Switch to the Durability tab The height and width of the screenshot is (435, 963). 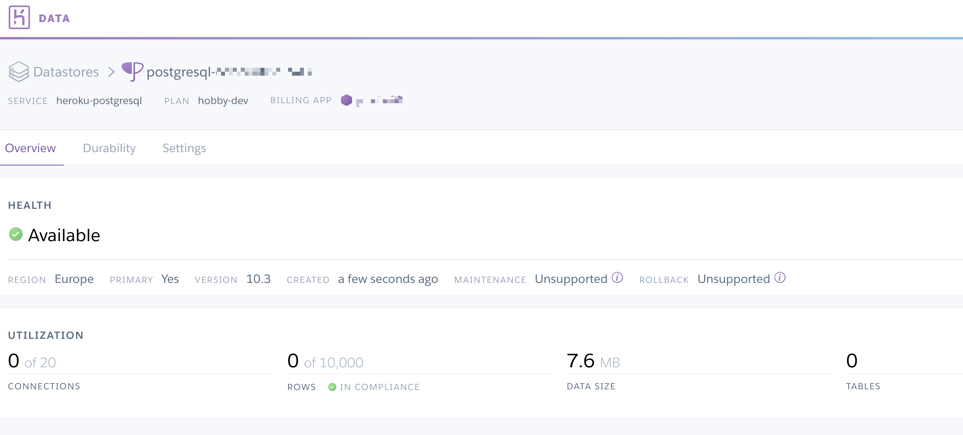click(109, 148)
